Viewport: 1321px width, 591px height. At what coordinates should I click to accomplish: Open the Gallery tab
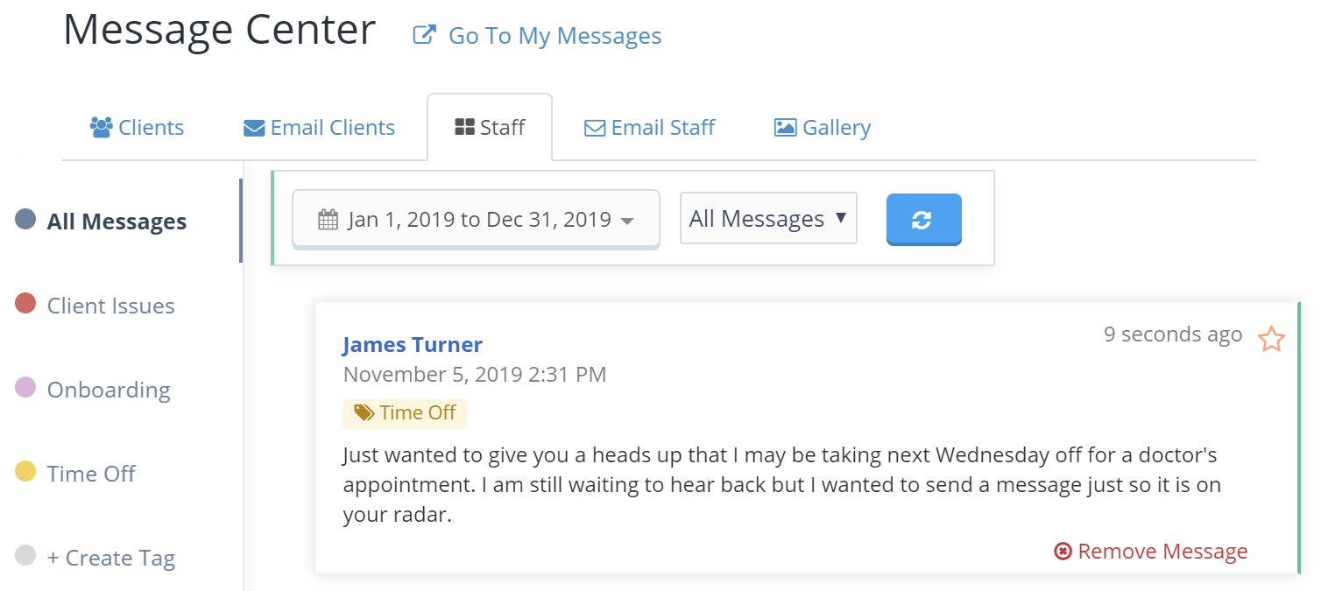coord(823,128)
